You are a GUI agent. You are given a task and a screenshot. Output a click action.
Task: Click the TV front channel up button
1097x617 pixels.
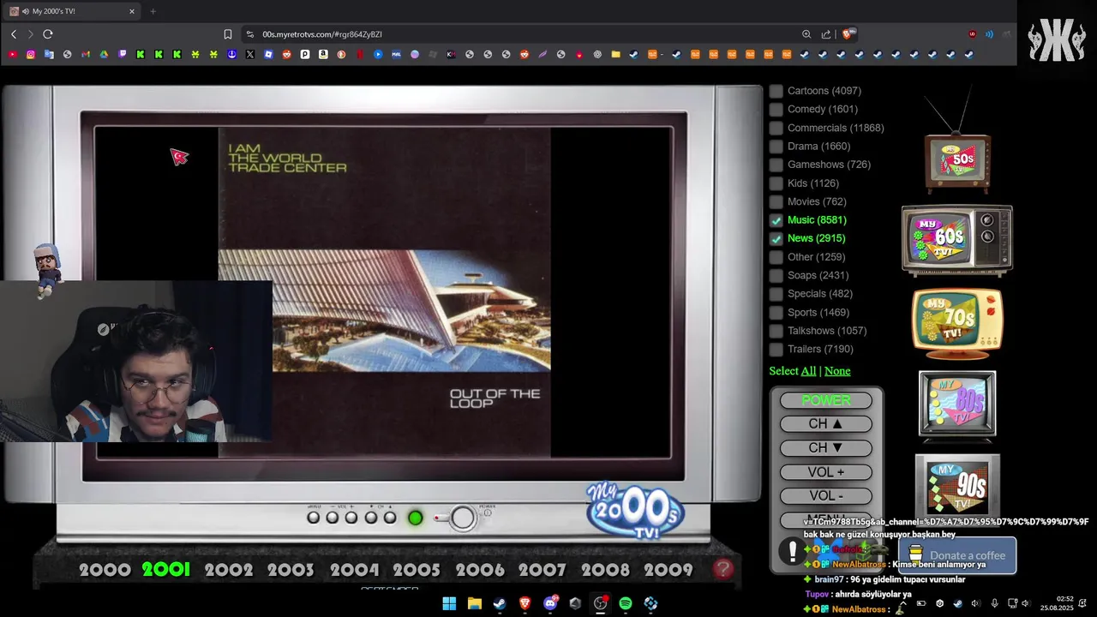click(x=390, y=518)
